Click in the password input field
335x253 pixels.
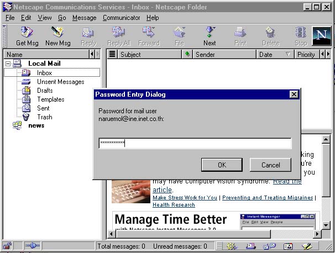[x=195, y=143]
